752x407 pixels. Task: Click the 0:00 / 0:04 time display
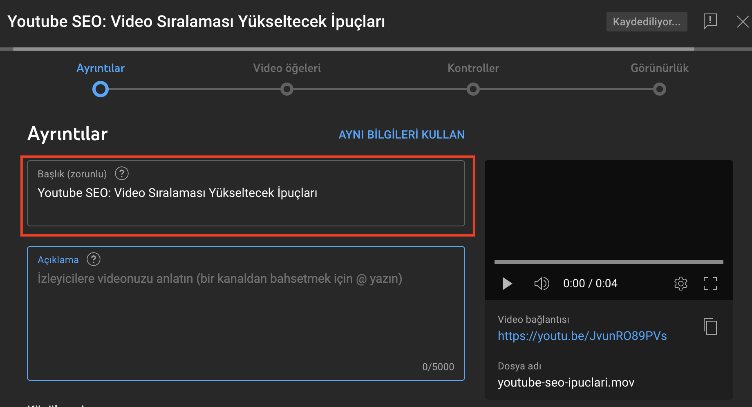[590, 284]
